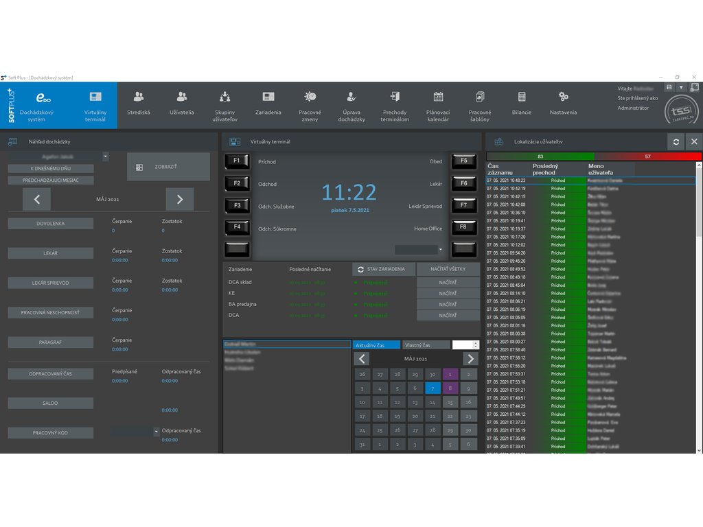Select day 8 in the calendar

[x=450, y=388]
